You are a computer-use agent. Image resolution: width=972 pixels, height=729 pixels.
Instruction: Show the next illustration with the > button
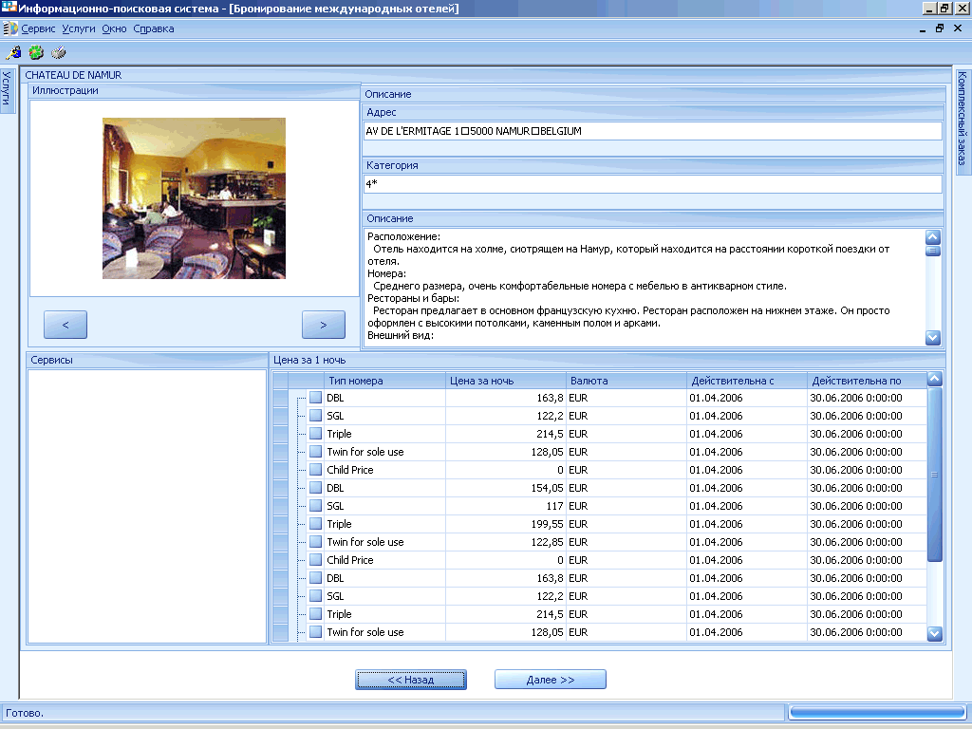pyautogui.click(x=324, y=325)
